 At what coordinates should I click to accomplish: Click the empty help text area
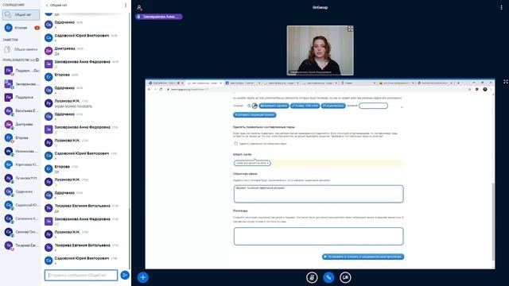click(318, 236)
